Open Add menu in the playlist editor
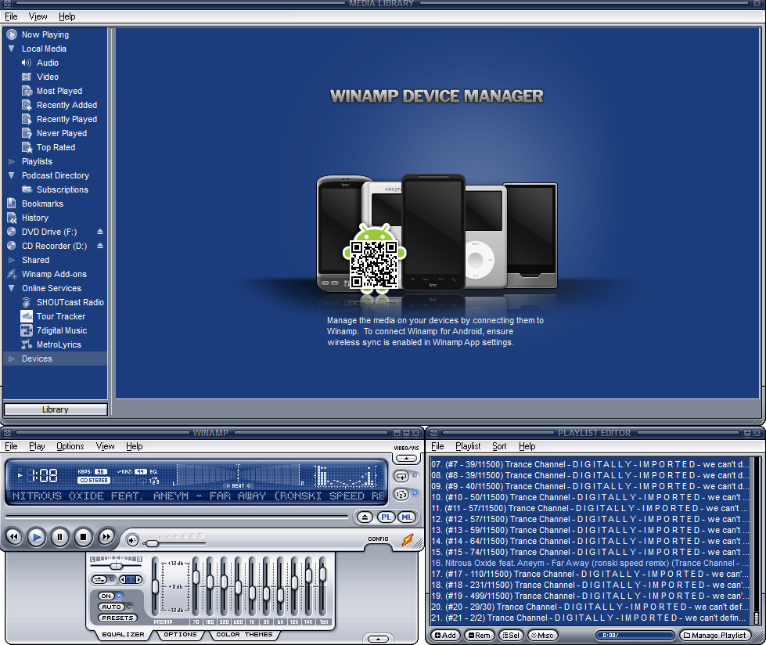The height and width of the screenshot is (645, 766). tap(444, 635)
